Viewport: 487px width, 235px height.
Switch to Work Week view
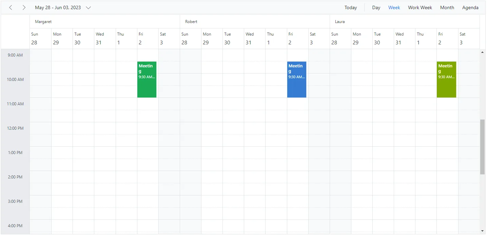[420, 7]
